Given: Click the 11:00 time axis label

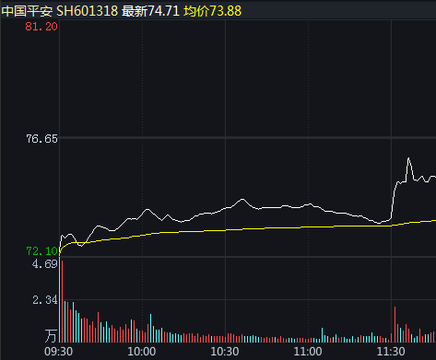Looking at the screenshot, I should [308, 352].
